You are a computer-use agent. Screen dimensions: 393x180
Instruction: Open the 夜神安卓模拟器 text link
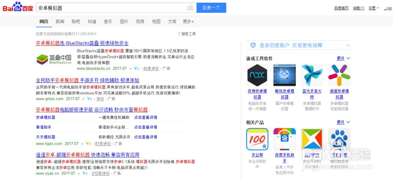pos(257,94)
